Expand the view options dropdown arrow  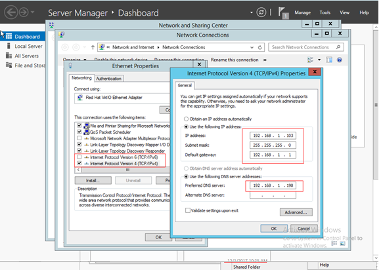[x=319, y=60]
